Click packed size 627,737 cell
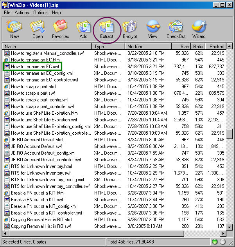 pos(216,67)
